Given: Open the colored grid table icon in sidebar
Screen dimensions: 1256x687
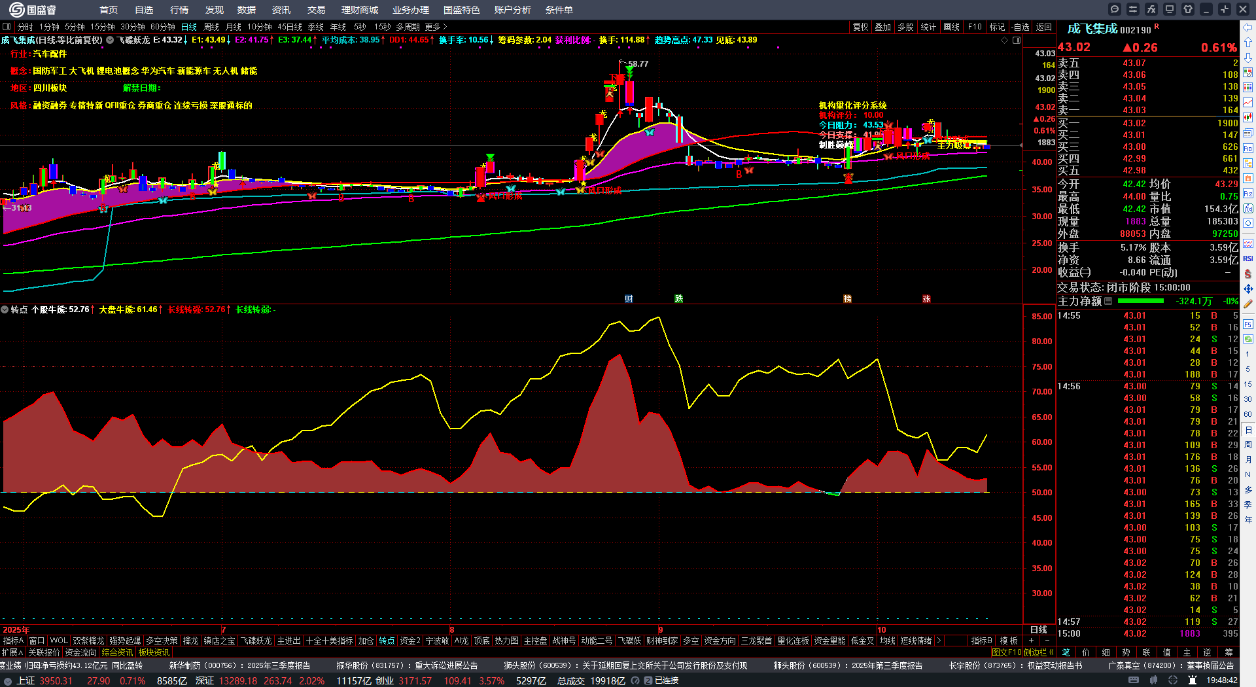Looking at the screenshot, I should coord(1248,87).
